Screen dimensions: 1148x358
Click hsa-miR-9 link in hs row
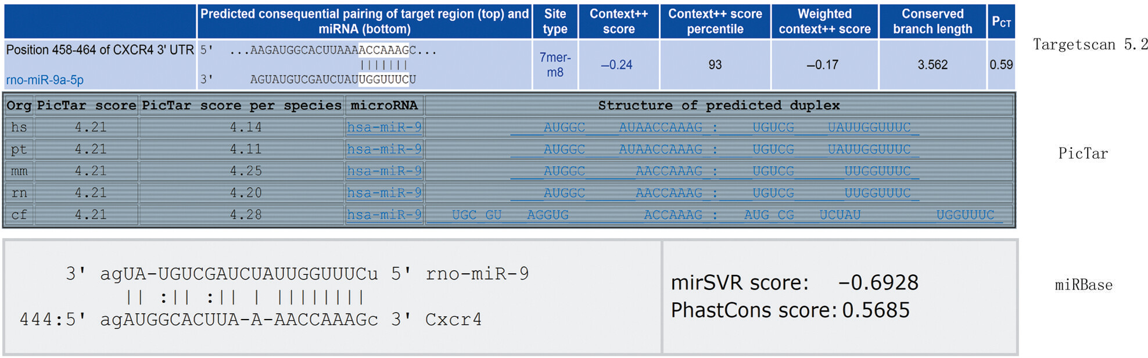[x=384, y=127]
